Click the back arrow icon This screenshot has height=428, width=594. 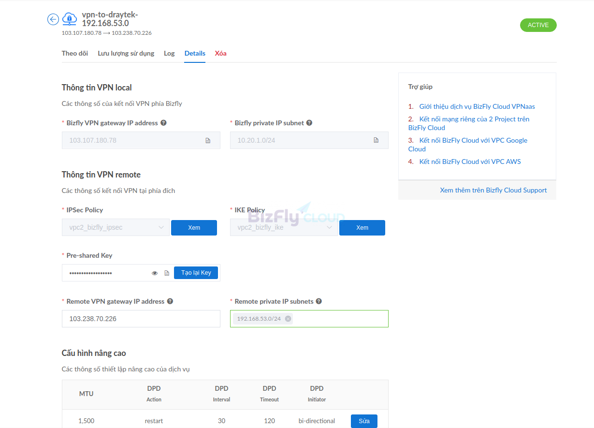(53, 19)
